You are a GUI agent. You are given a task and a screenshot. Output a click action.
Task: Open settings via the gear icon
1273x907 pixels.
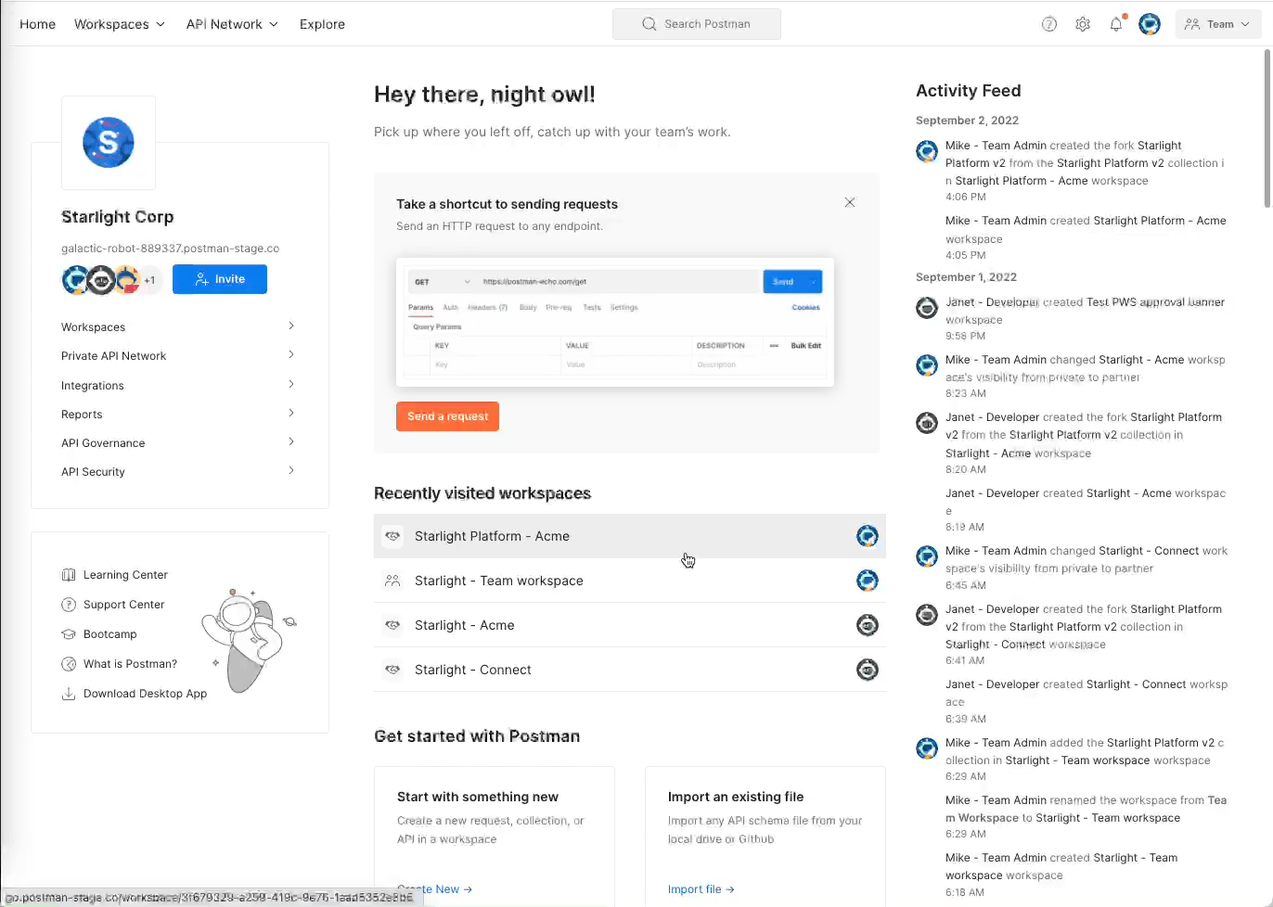click(1083, 24)
